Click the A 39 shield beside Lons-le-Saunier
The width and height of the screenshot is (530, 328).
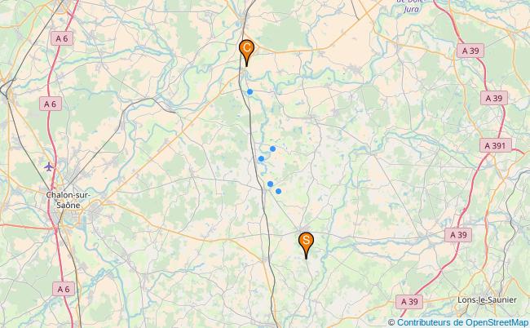pyautogui.click(x=409, y=302)
